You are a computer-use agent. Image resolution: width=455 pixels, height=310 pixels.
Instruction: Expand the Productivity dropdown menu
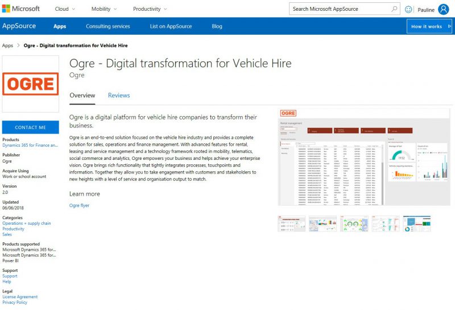pos(150,9)
